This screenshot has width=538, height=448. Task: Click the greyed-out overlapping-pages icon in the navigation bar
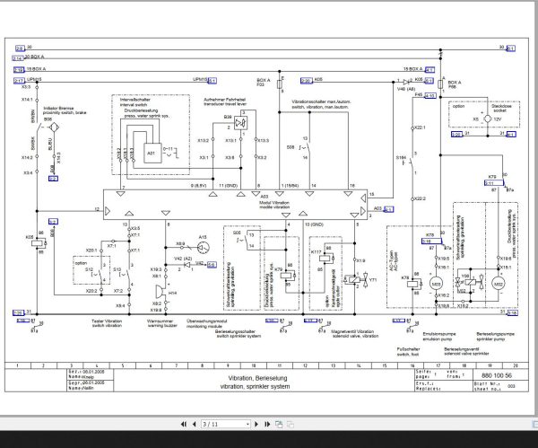click(x=291, y=425)
